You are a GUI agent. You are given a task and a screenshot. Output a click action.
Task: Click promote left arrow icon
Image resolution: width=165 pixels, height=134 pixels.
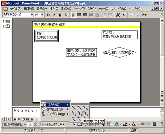[131, 15]
